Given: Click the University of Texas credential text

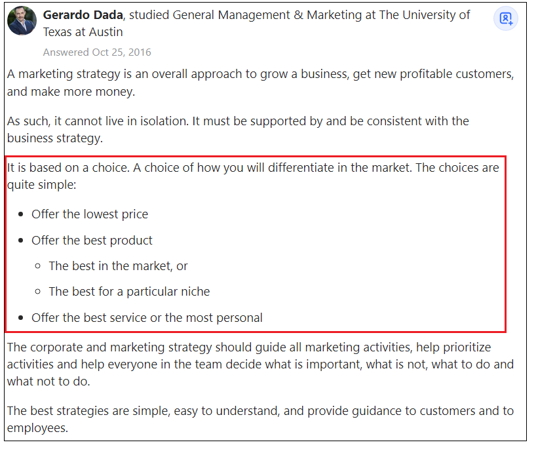Looking at the screenshot, I should tap(256, 24).
